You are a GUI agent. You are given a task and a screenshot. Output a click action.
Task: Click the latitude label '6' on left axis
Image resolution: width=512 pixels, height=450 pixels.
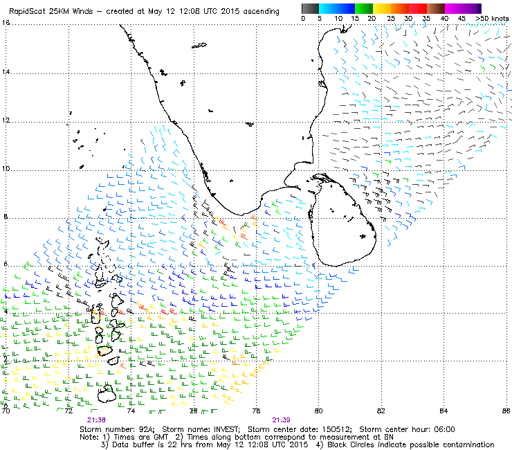6,264
